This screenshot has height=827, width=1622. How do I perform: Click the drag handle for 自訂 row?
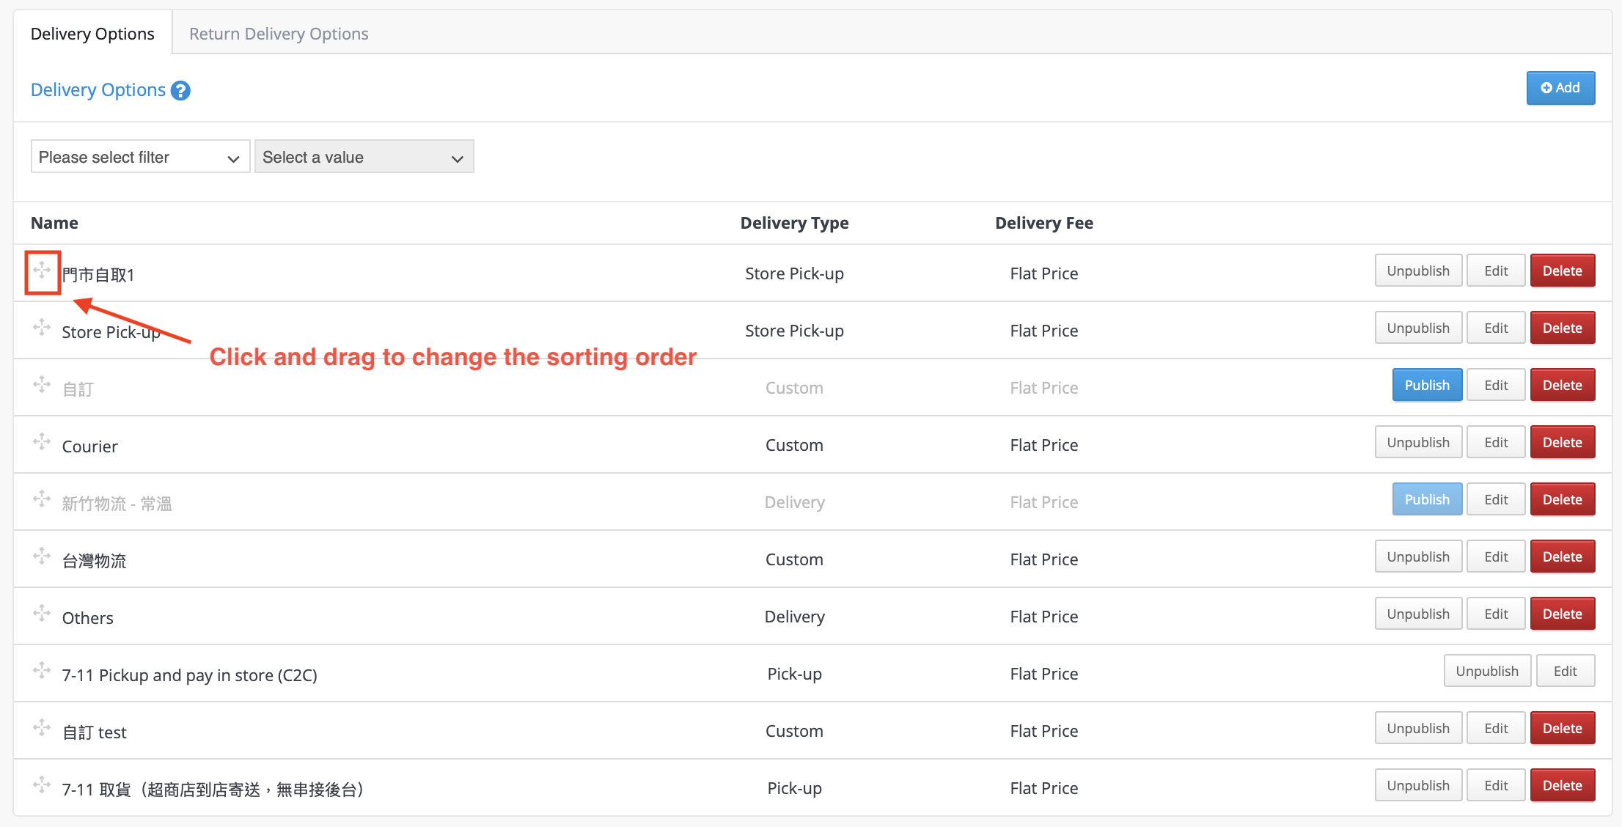coord(42,385)
